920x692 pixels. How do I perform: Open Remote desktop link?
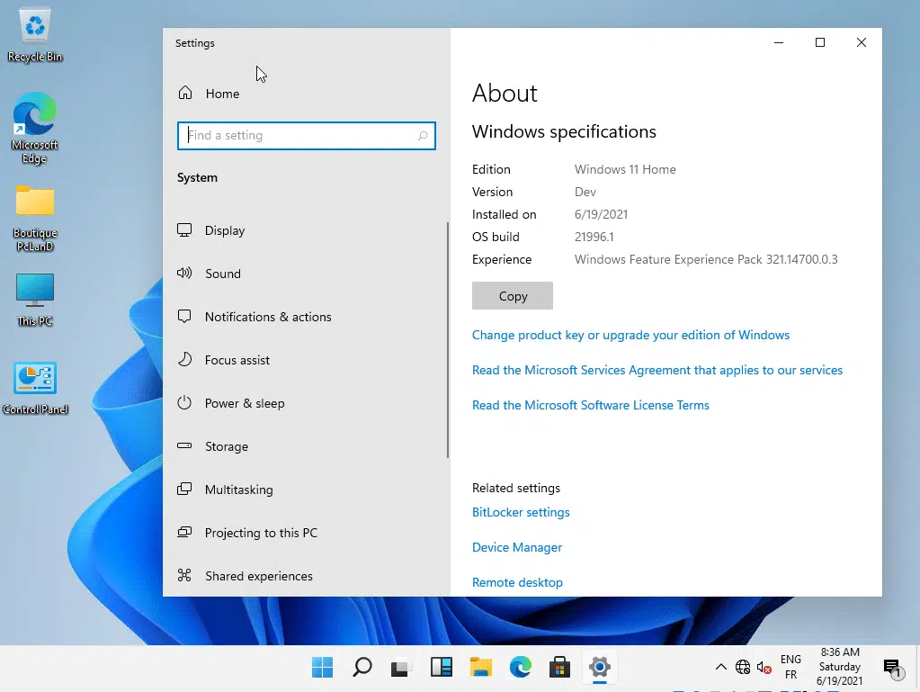click(517, 582)
